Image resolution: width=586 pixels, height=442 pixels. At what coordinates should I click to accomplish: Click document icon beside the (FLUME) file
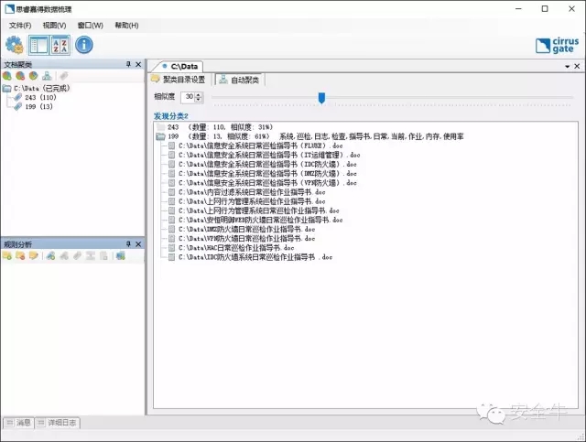coord(171,146)
